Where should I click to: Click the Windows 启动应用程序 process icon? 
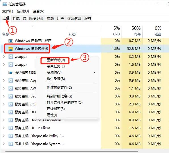click(11, 41)
